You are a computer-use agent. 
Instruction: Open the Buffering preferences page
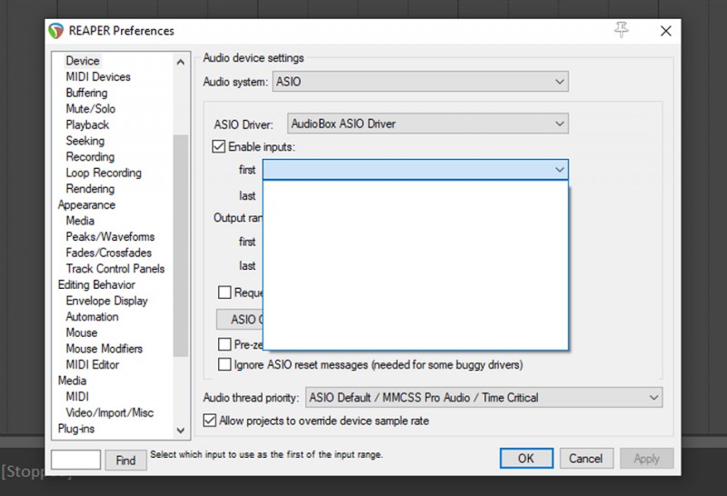click(86, 93)
